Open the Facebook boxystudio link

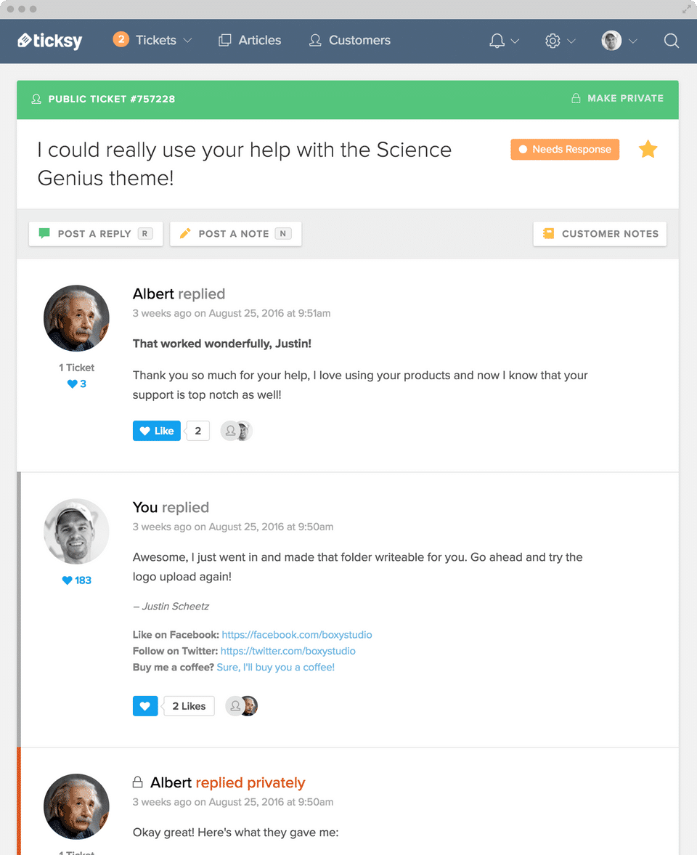point(296,635)
